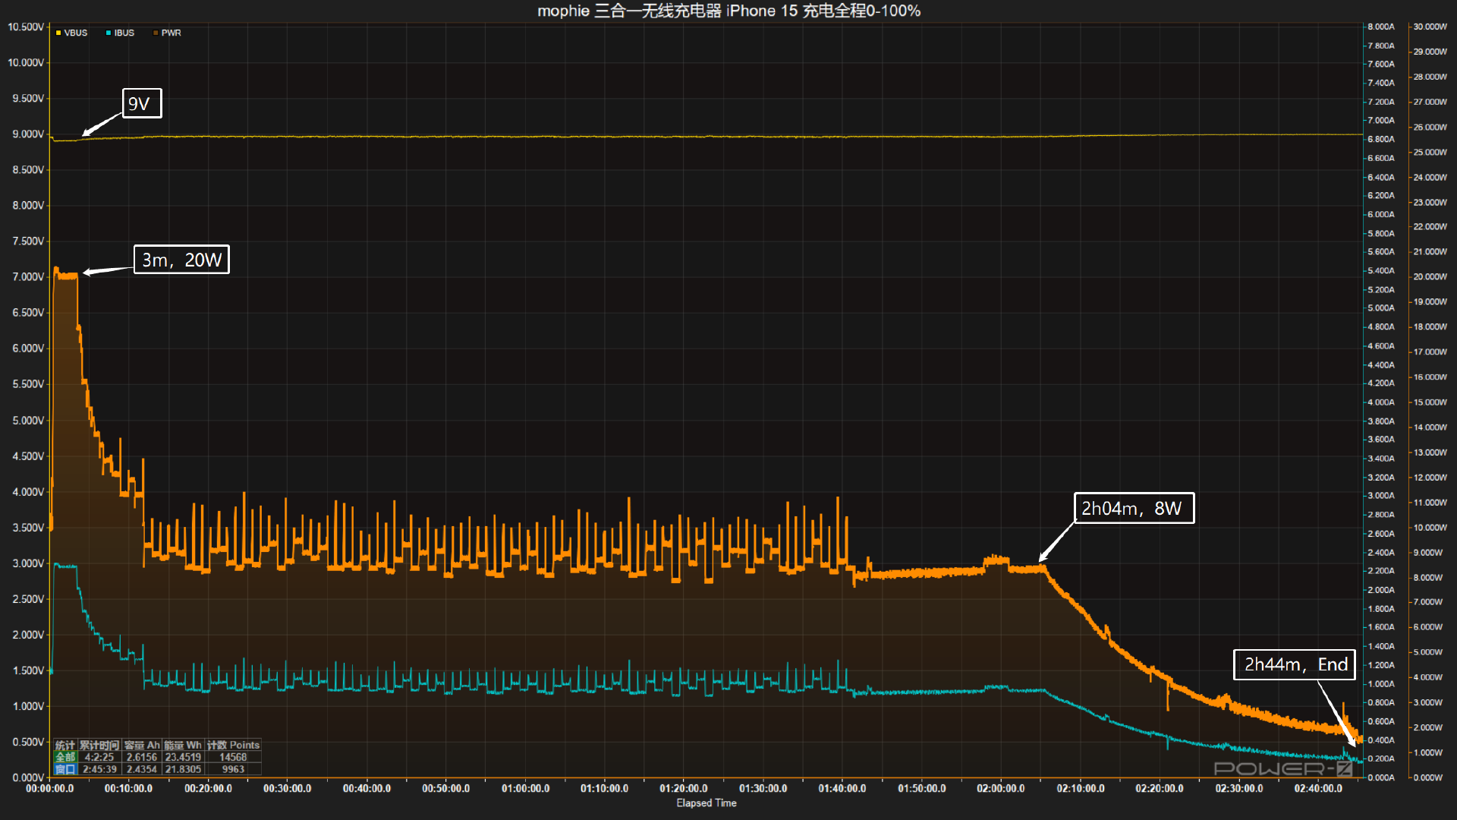This screenshot has width=1457, height=820.
Task: Click the 00:00:00.0 time axis tick
Action: [x=50, y=788]
